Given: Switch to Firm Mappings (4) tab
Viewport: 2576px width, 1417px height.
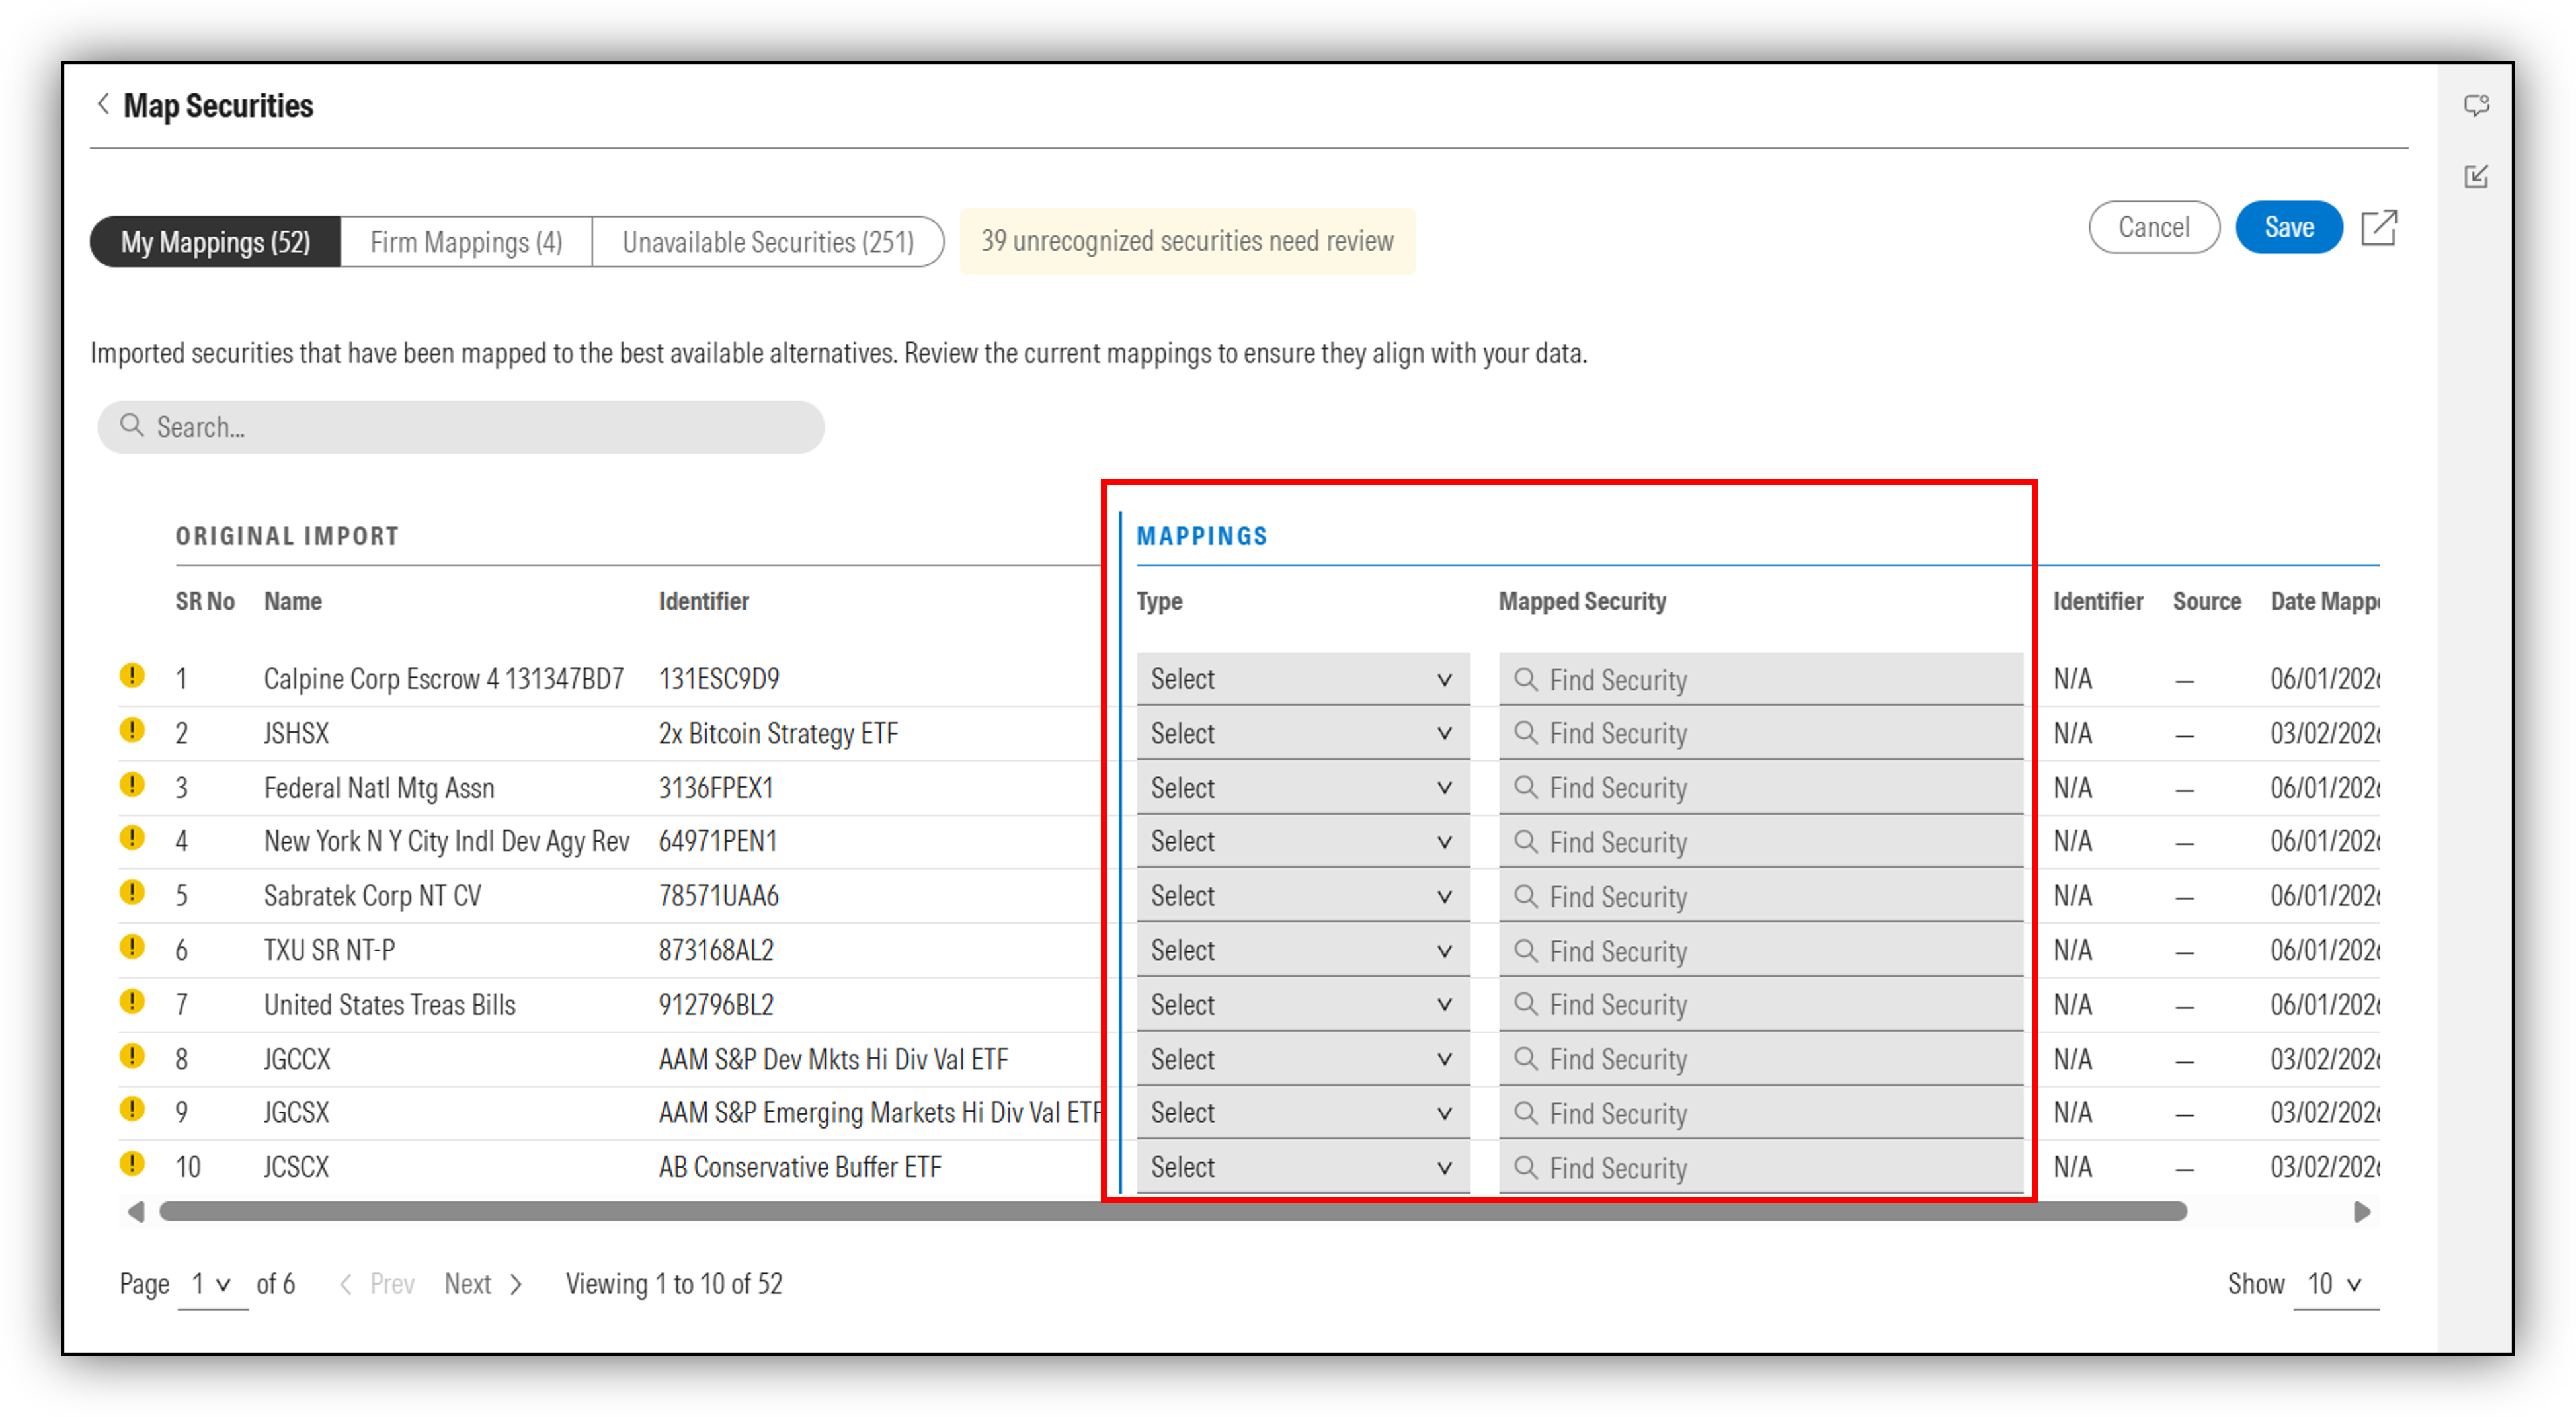Looking at the screenshot, I should point(466,242).
